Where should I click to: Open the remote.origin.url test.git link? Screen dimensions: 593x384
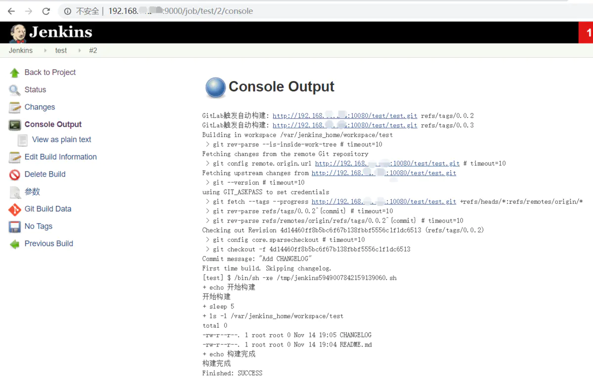[x=387, y=163]
